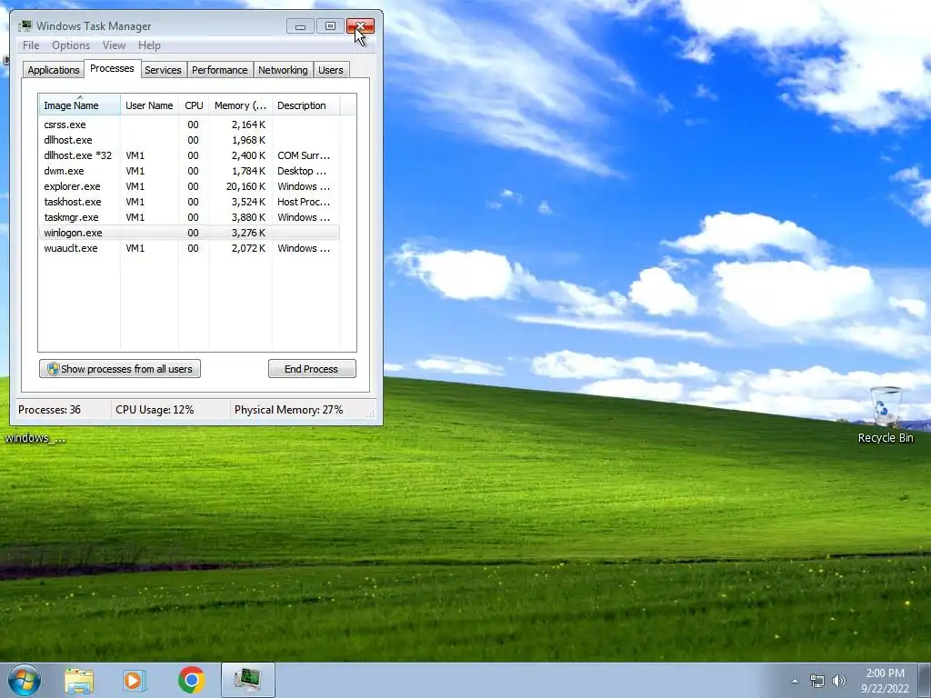Click the CPU Usage: 12% status text
The image size is (931, 698).
coord(155,410)
